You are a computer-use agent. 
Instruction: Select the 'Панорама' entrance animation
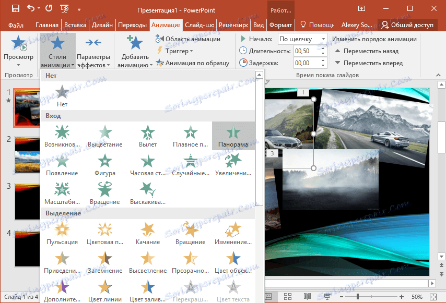click(x=233, y=134)
